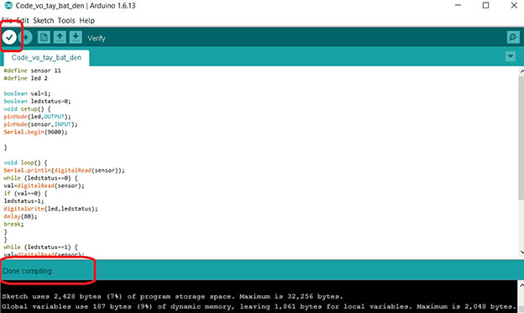Create a new sketch with New icon

tap(44, 37)
